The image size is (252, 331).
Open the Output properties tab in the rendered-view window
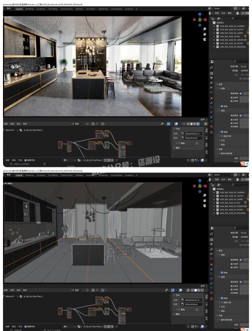point(211,78)
